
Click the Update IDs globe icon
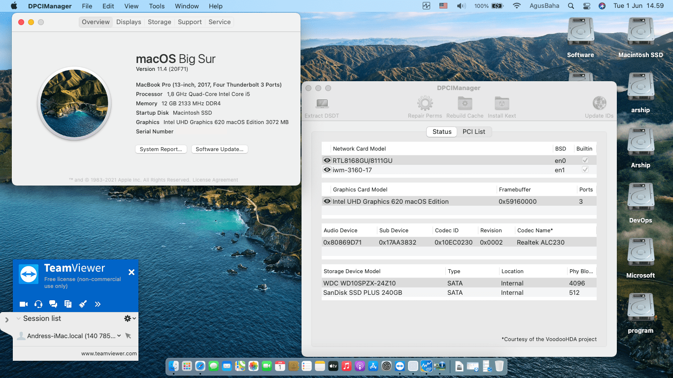pyautogui.click(x=600, y=103)
